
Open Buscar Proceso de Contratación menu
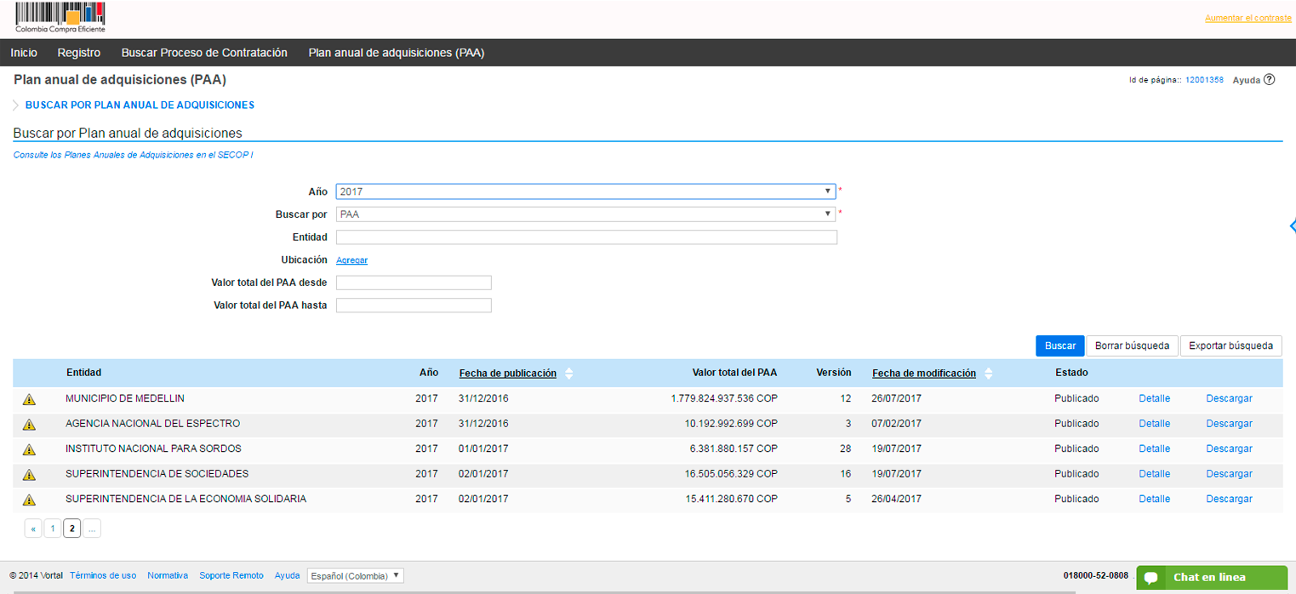[x=204, y=53]
